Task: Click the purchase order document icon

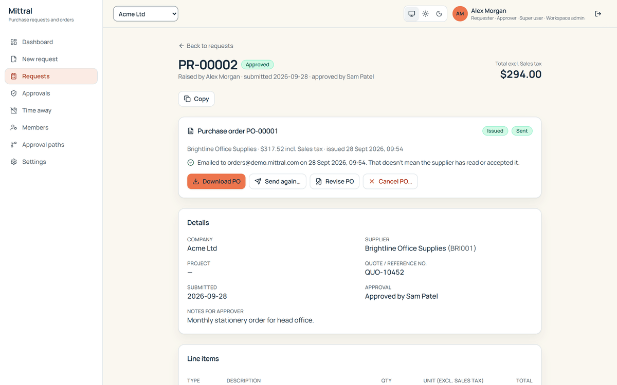Action: click(x=191, y=131)
